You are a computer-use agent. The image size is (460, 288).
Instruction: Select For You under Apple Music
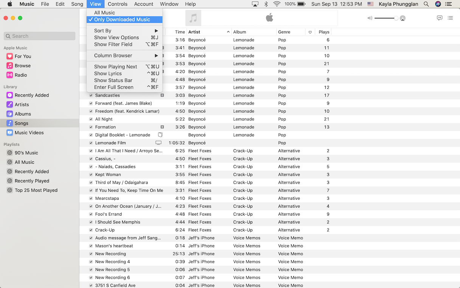tap(23, 56)
